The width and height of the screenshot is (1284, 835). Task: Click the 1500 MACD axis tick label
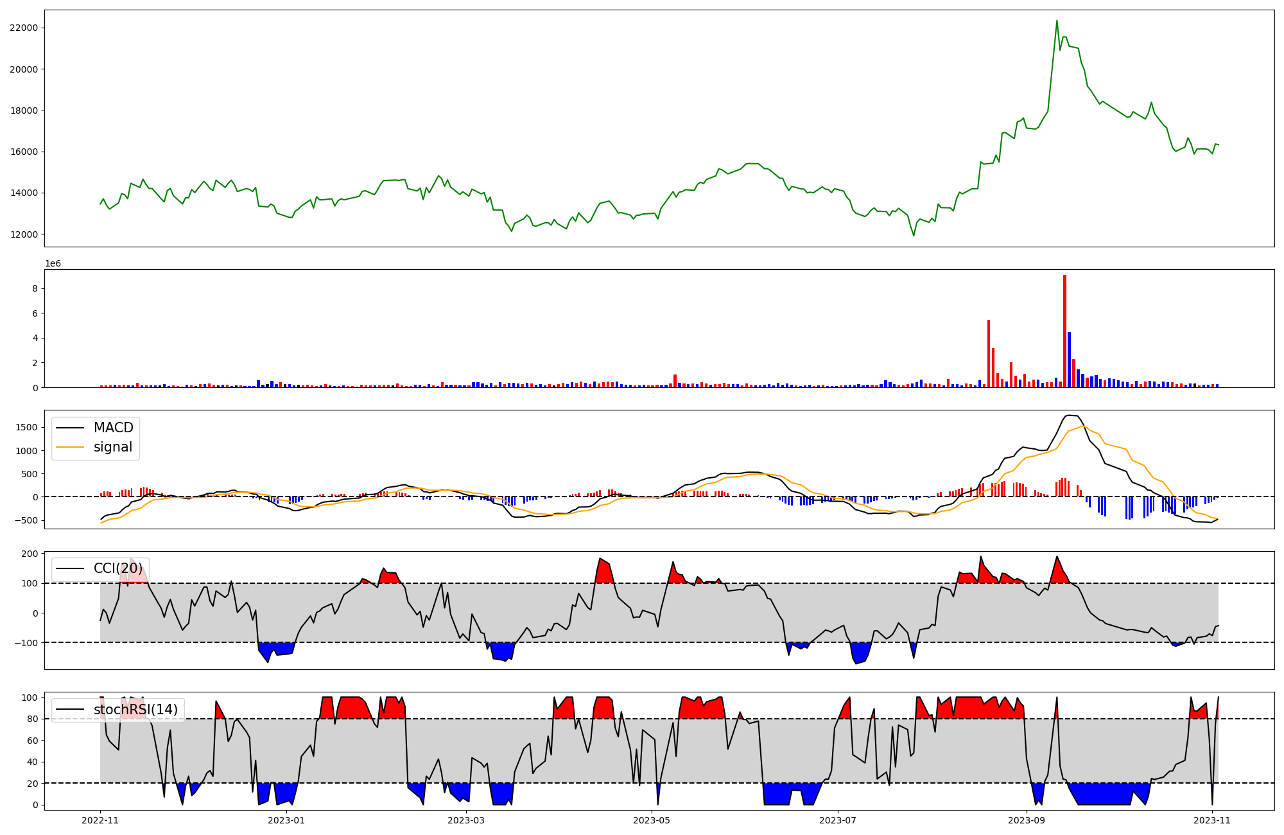click(27, 428)
